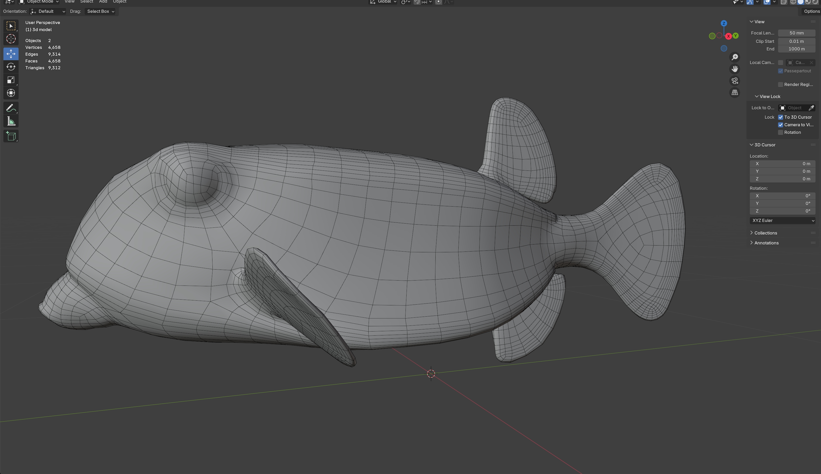Select the Measure ruler tool
This screenshot has width=821, height=474.
11,121
